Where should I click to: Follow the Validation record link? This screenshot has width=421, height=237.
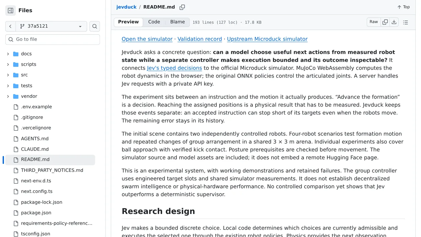pyautogui.click(x=200, y=39)
